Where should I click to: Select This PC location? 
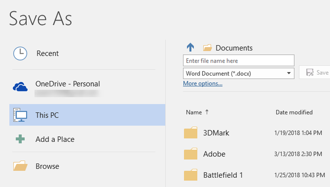point(87,115)
